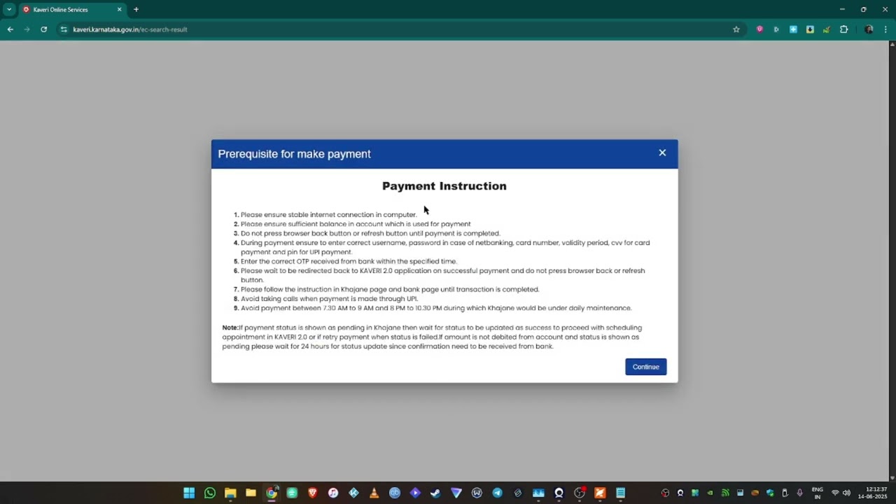Click 'Please ensure stable internet connection in computer.'
896x504 pixels.
329,215
